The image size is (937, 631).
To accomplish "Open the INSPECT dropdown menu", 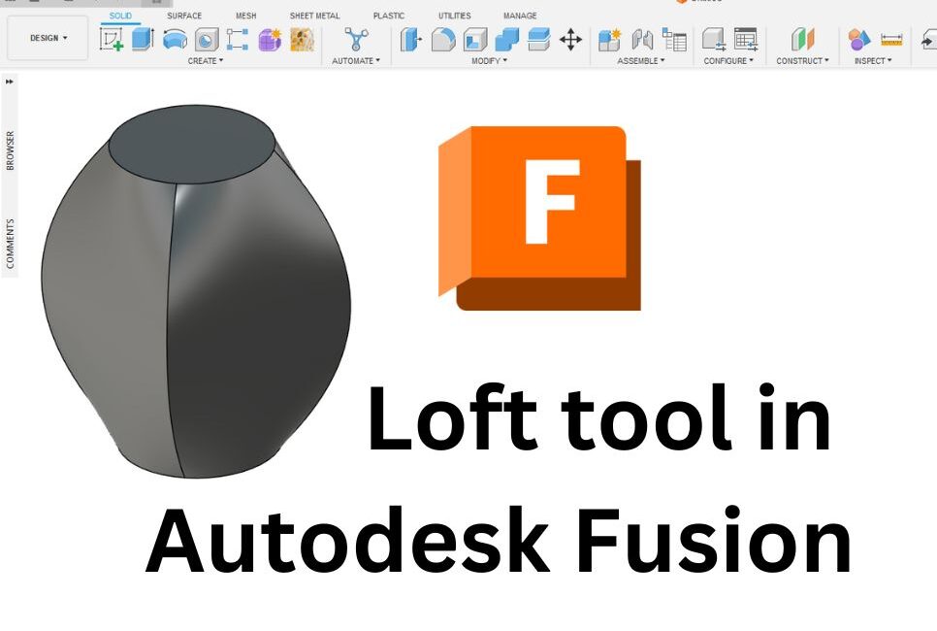I will click(x=872, y=61).
